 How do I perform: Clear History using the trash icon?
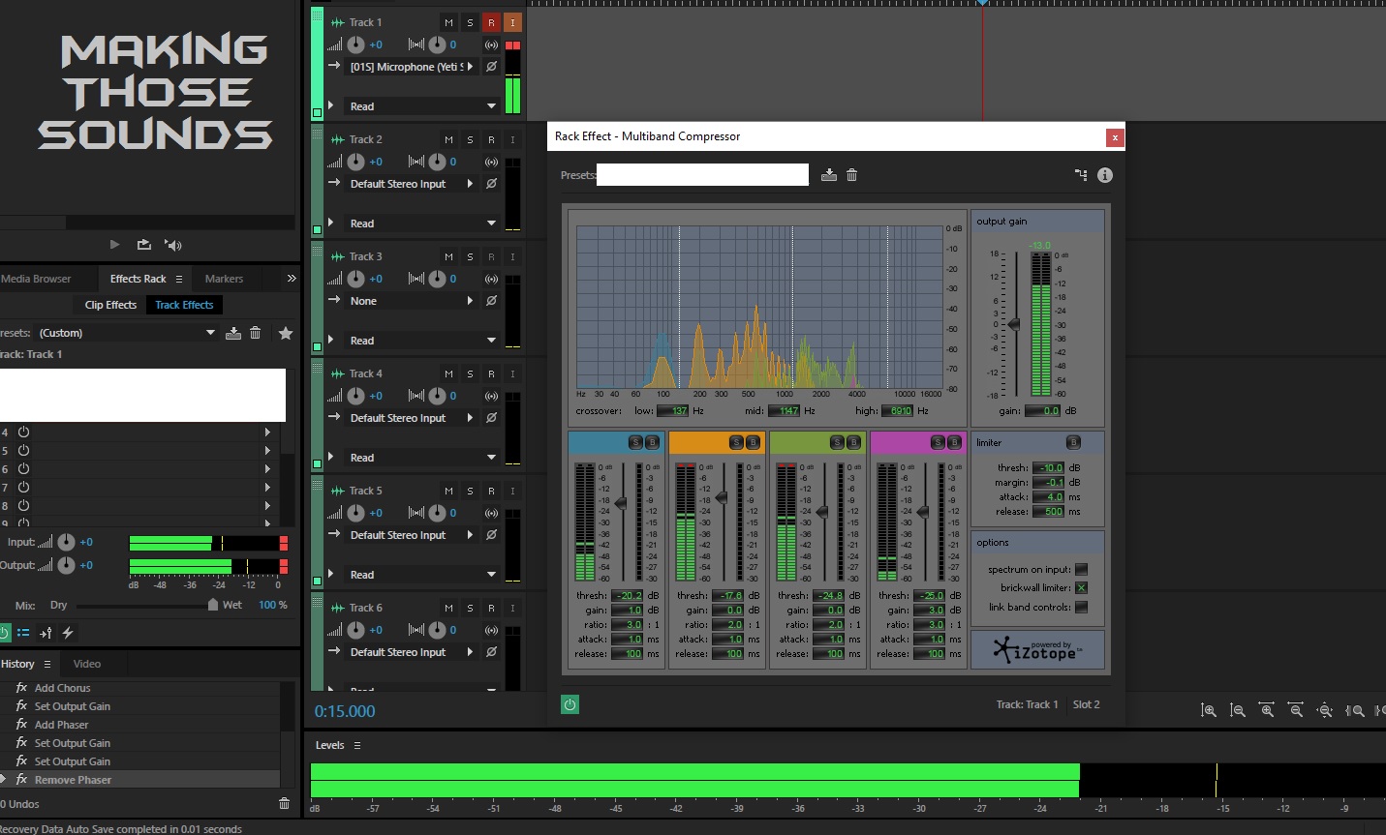pyautogui.click(x=284, y=803)
